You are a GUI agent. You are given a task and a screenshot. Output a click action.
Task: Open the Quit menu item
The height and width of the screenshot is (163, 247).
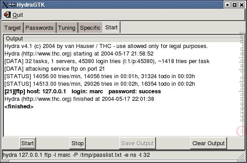(x=18, y=15)
